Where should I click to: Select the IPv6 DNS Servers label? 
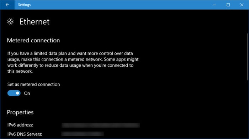coord(25,134)
